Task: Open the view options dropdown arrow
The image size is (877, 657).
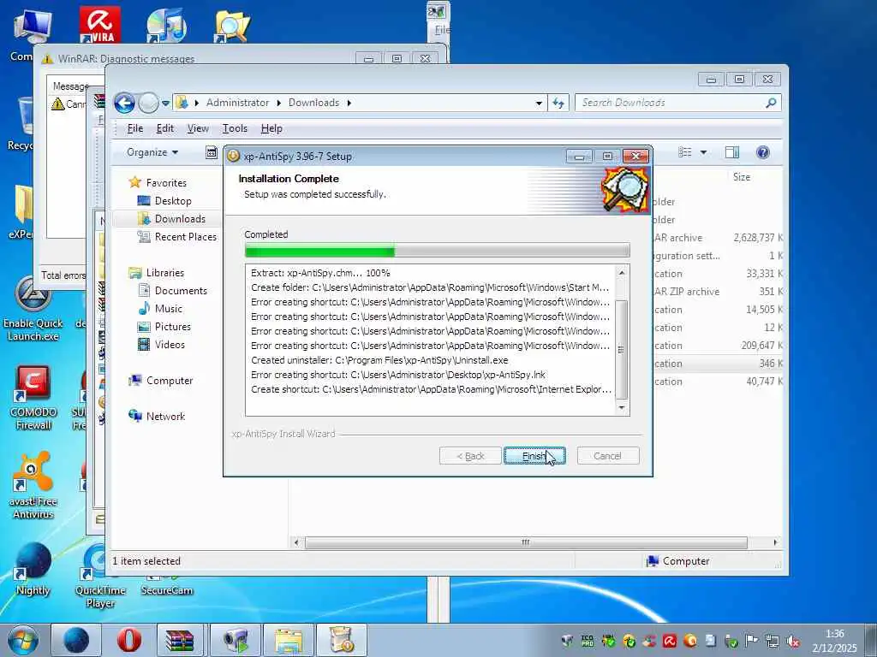Action: pos(703,152)
